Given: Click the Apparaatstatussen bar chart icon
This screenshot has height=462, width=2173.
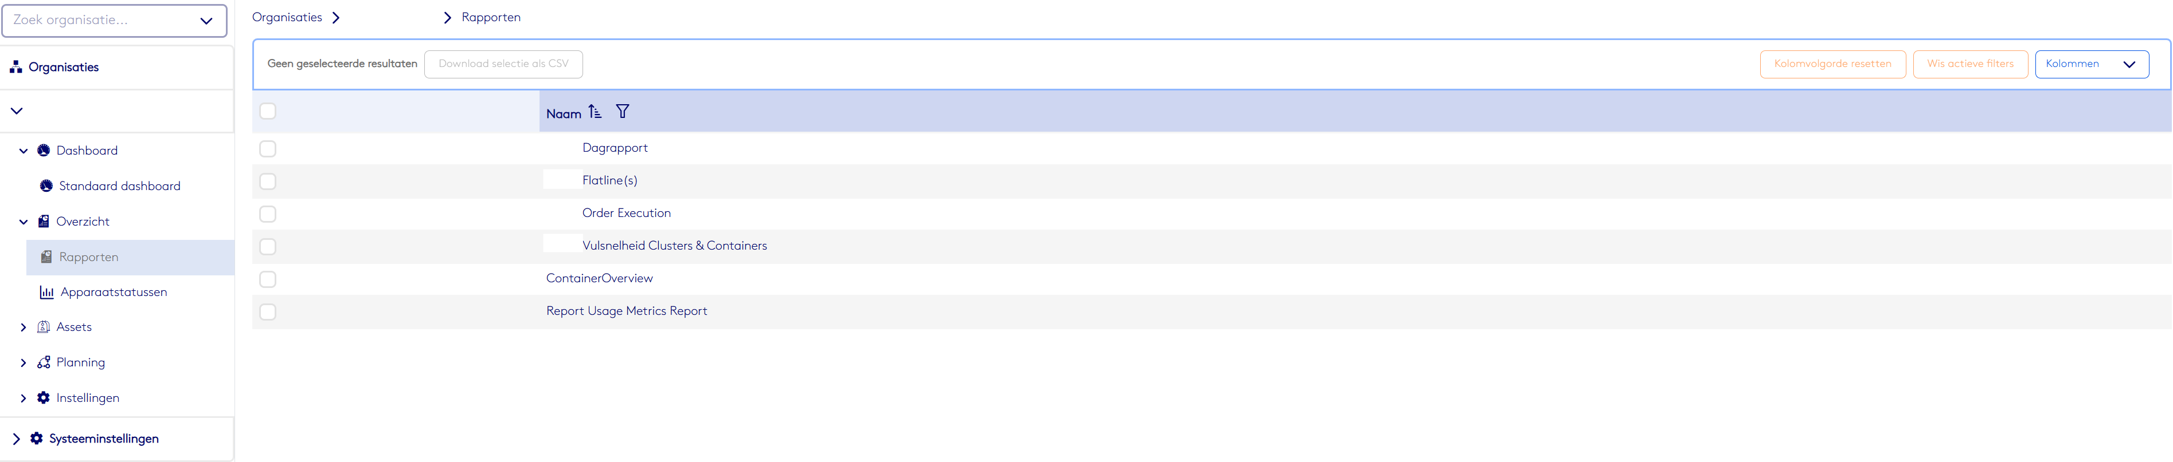Looking at the screenshot, I should pos(46,292).
